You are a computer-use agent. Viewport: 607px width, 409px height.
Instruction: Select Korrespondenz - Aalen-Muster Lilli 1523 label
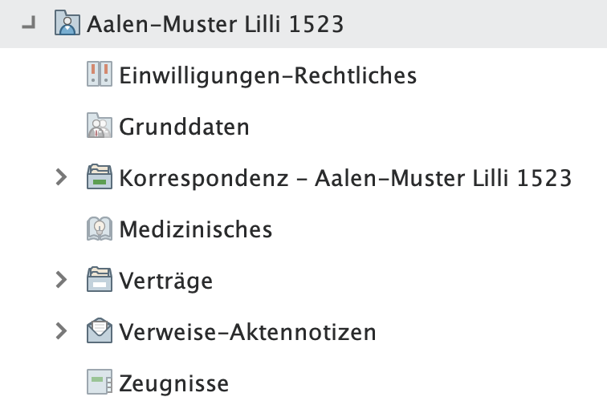click(x=345, y=178)
